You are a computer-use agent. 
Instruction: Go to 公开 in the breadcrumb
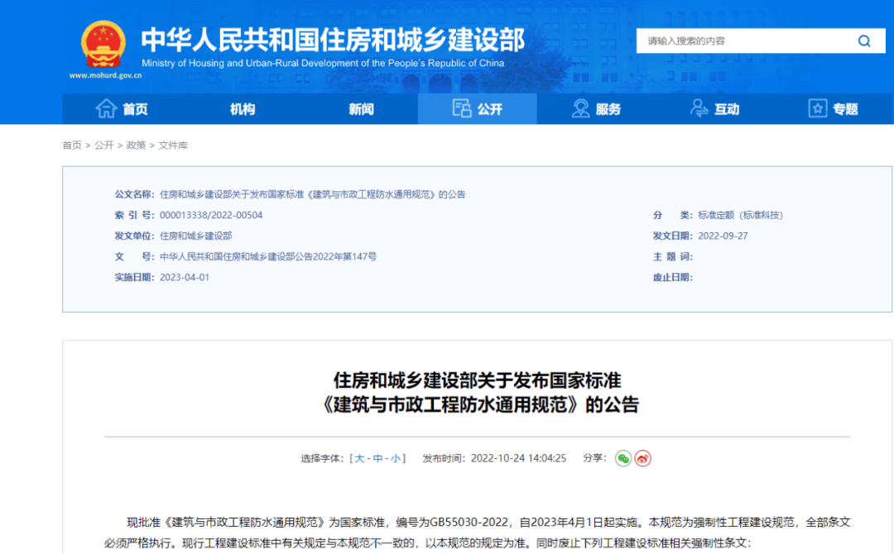click(x=103, y=146)
